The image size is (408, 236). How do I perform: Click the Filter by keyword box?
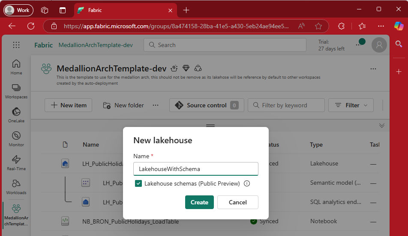(286, 105)
